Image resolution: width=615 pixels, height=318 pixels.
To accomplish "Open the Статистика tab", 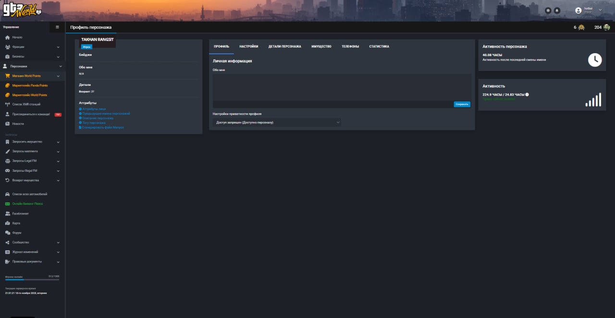I will pyautogui.click(x=379, y=47).
